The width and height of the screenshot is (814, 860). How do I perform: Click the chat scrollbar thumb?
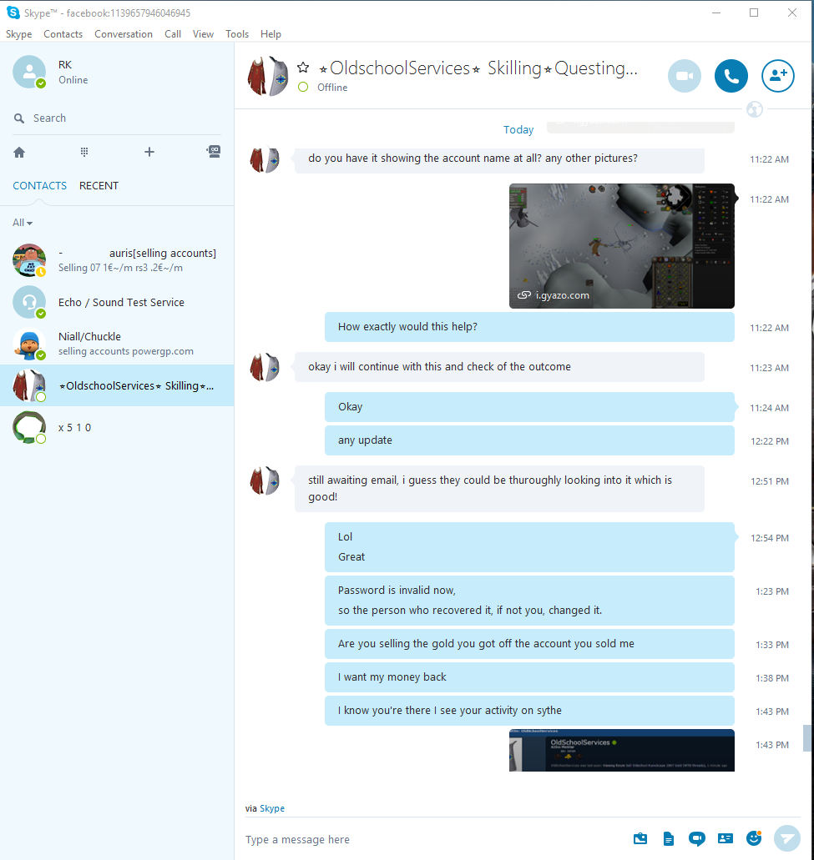[x=806, y=737]
